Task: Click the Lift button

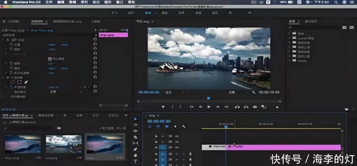Action: click(237, 107)
